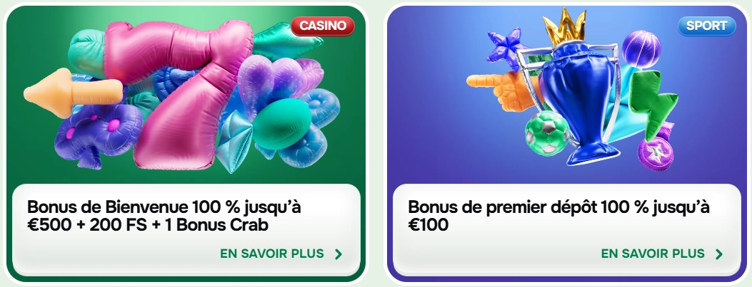The height and width of the screenshot is (287, 752).
Task: Open EN SAVOIR PLUS on sport card
Action: [653, 254]
